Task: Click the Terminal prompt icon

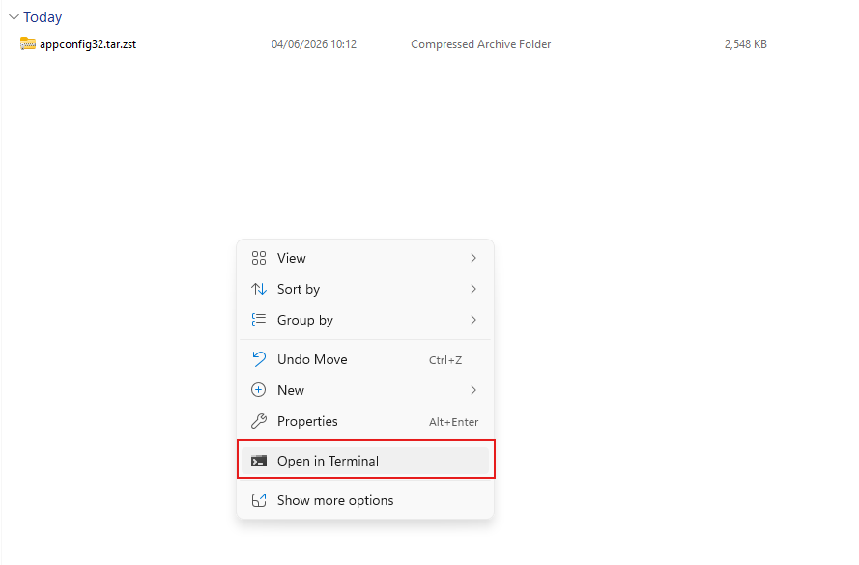Action: tap(259, 461)
